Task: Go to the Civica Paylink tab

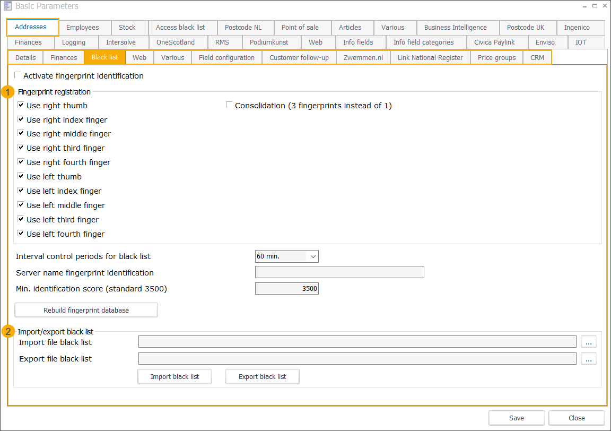Action: click(494, 42)
